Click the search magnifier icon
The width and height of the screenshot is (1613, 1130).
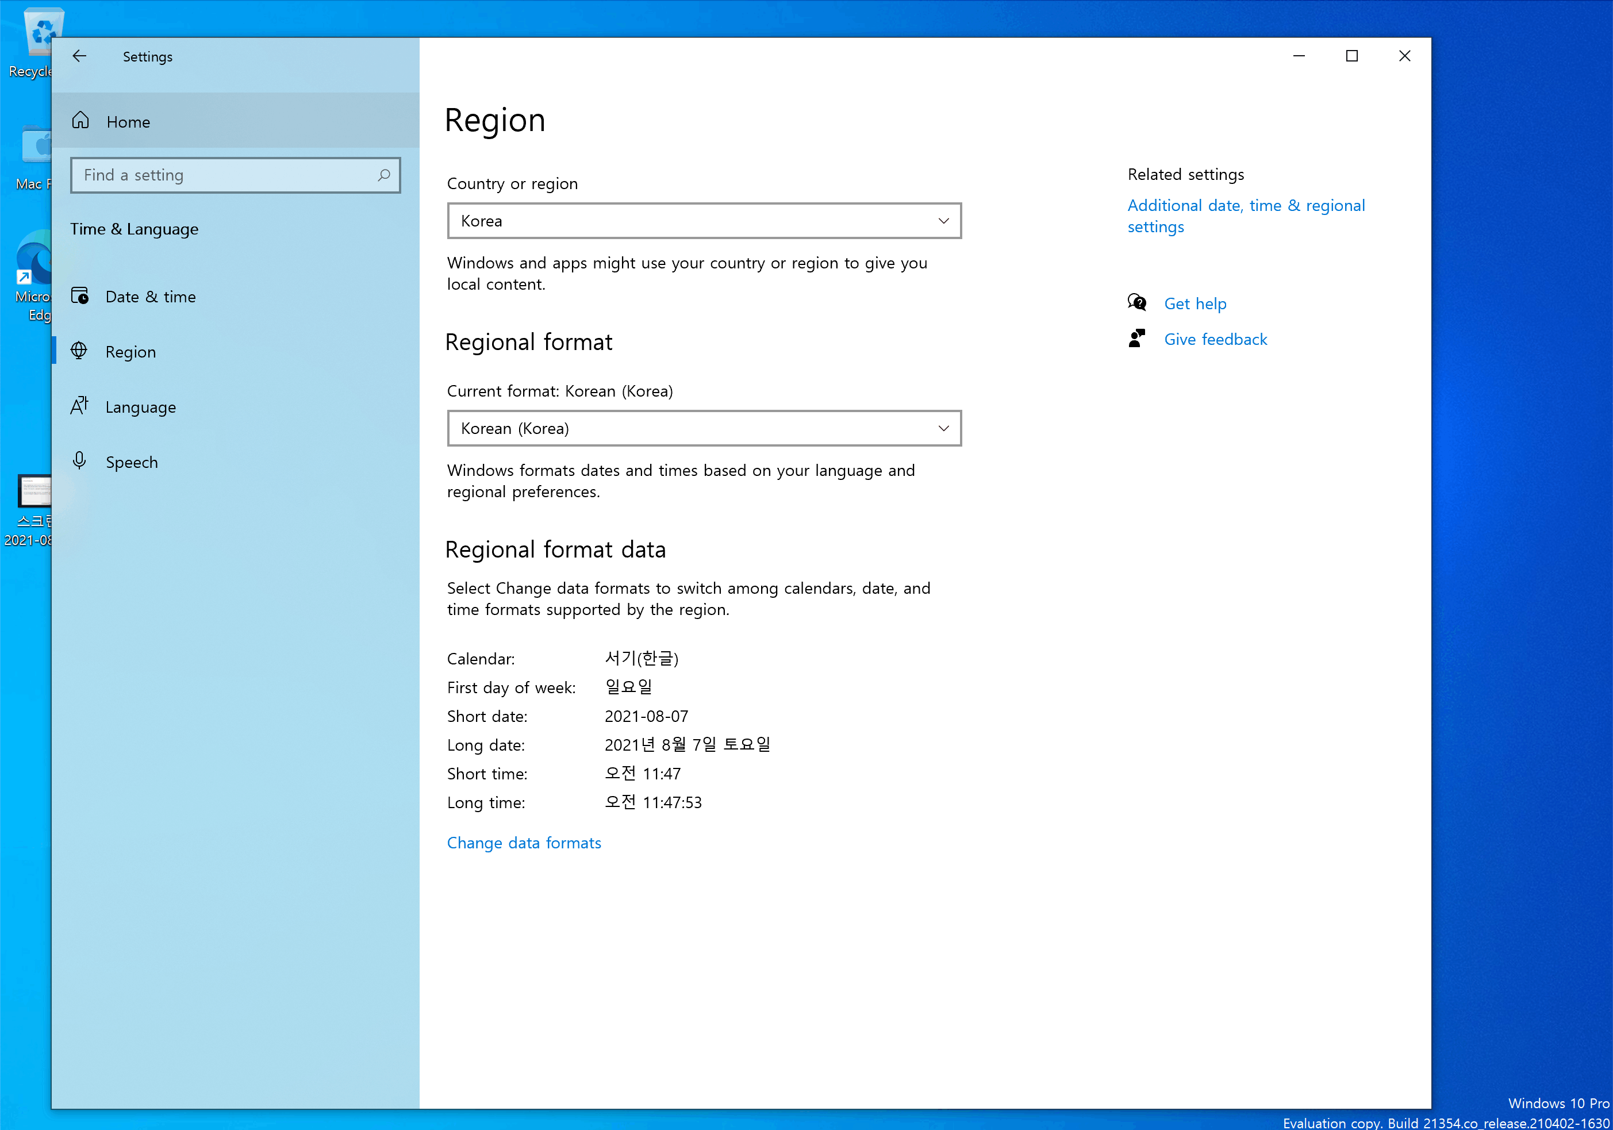coord(383,175)
